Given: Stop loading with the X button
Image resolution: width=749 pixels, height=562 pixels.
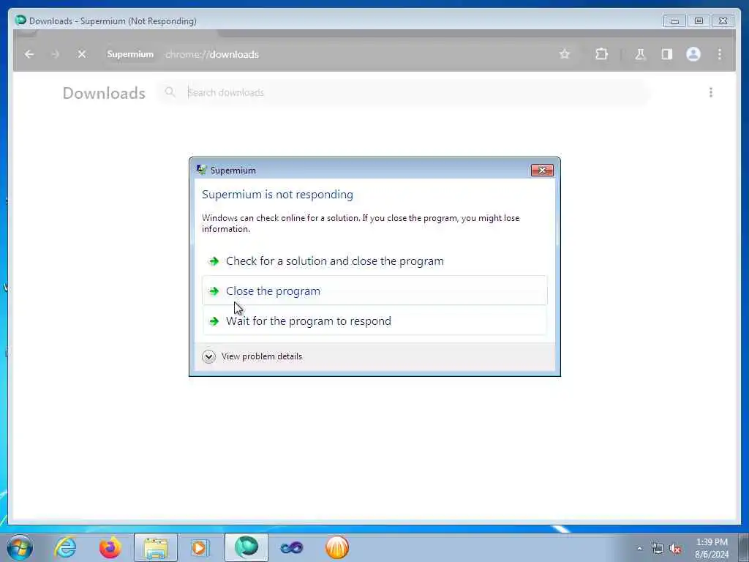Looking at the screenshot, I should 82,54.
